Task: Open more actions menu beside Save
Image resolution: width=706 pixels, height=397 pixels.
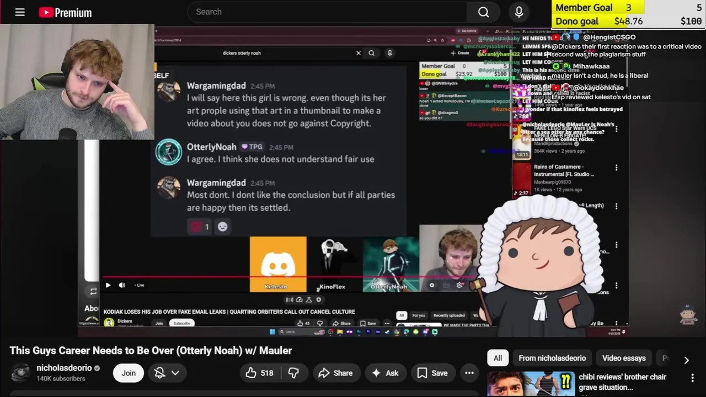Action: (x=469, y=373)
